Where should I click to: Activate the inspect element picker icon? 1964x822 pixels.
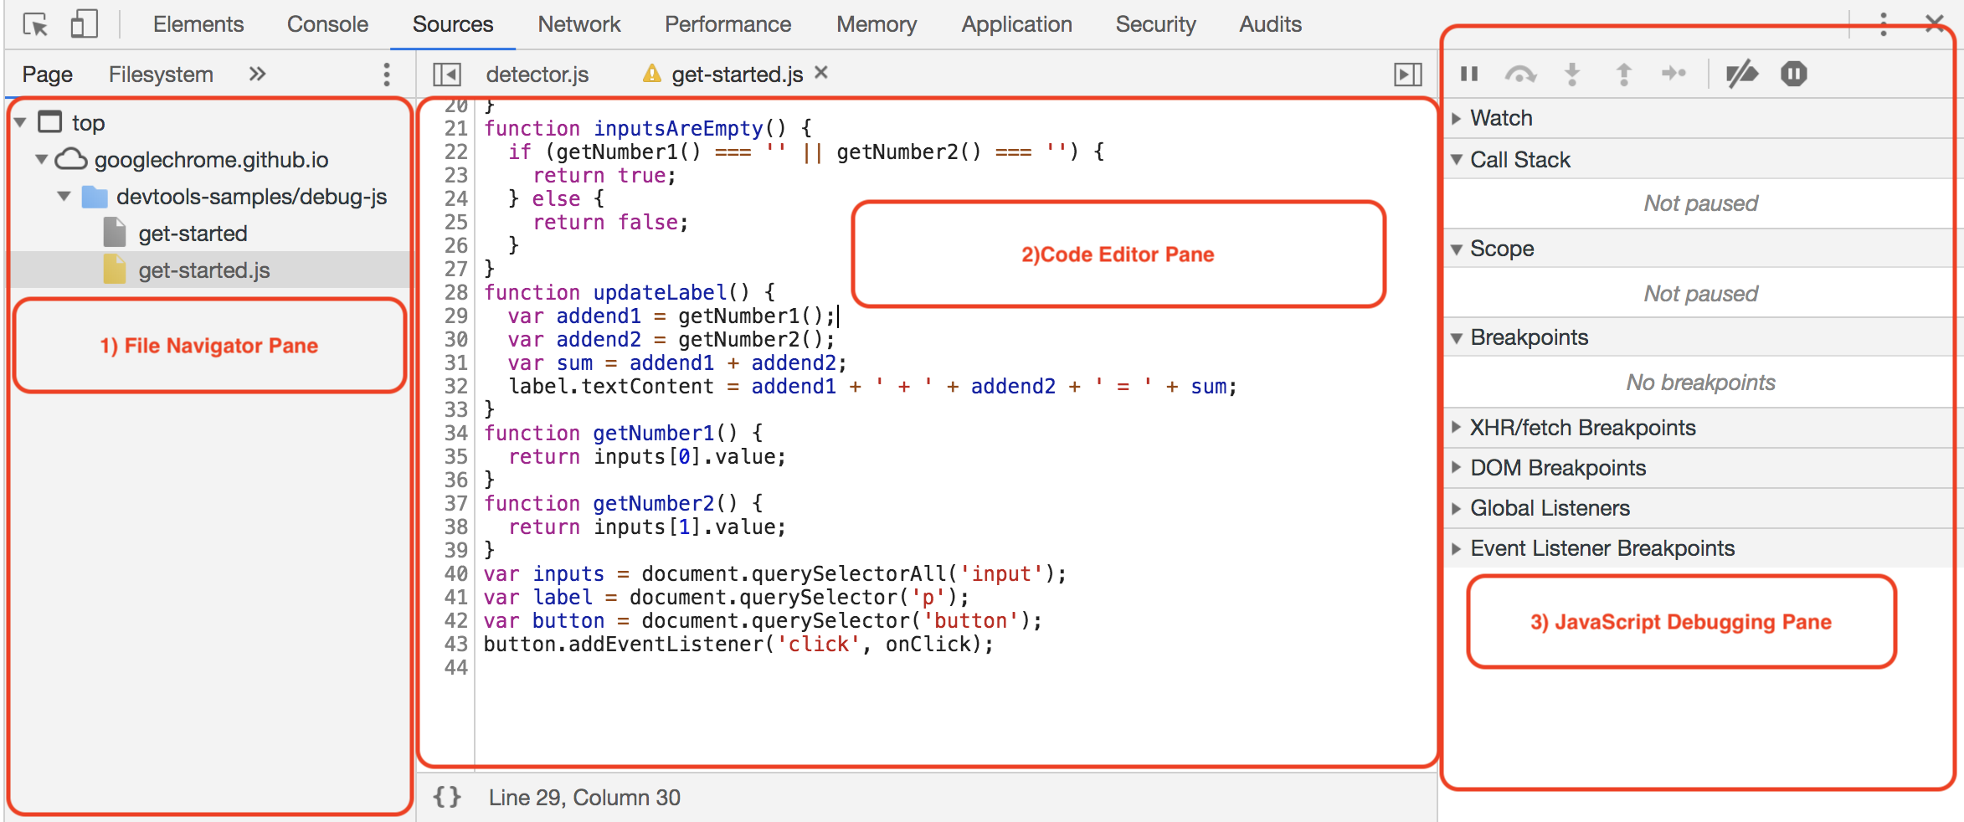[x=35, y=24]
